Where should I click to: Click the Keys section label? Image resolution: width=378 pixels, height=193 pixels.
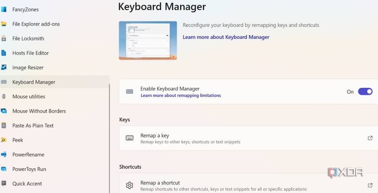coord(124,120)
